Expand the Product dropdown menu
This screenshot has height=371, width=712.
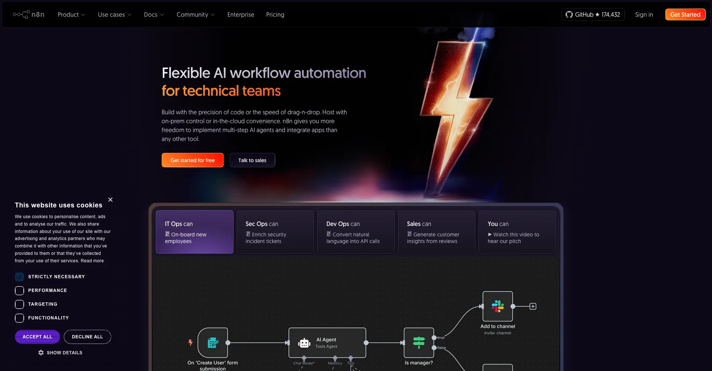(x=71, y=14)
